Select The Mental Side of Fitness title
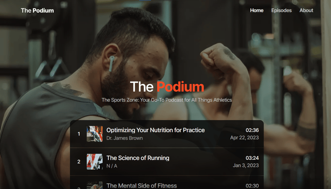The image size is (331, 189). pos(142,186)
